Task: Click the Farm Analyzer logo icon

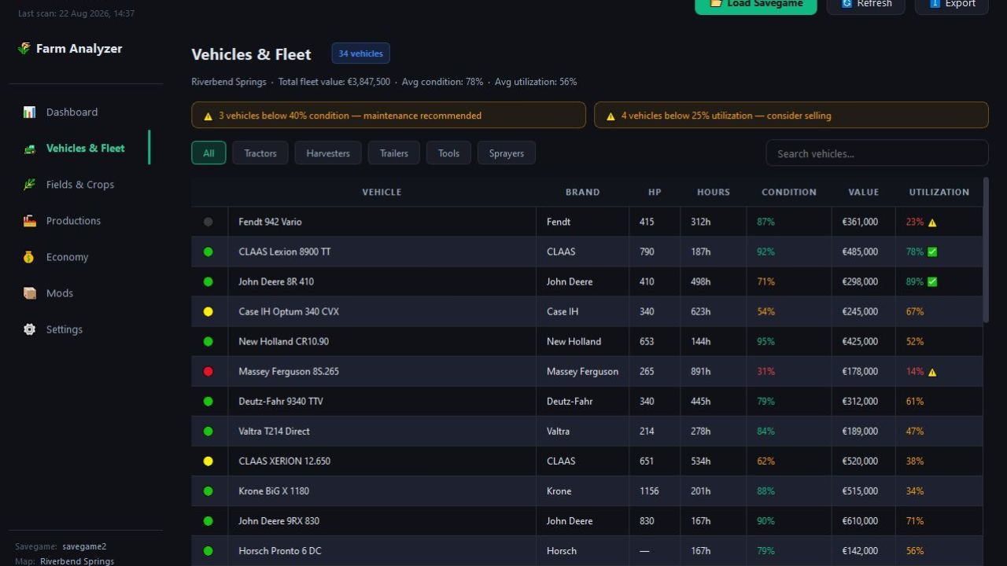Action: [x=24, y=49]
